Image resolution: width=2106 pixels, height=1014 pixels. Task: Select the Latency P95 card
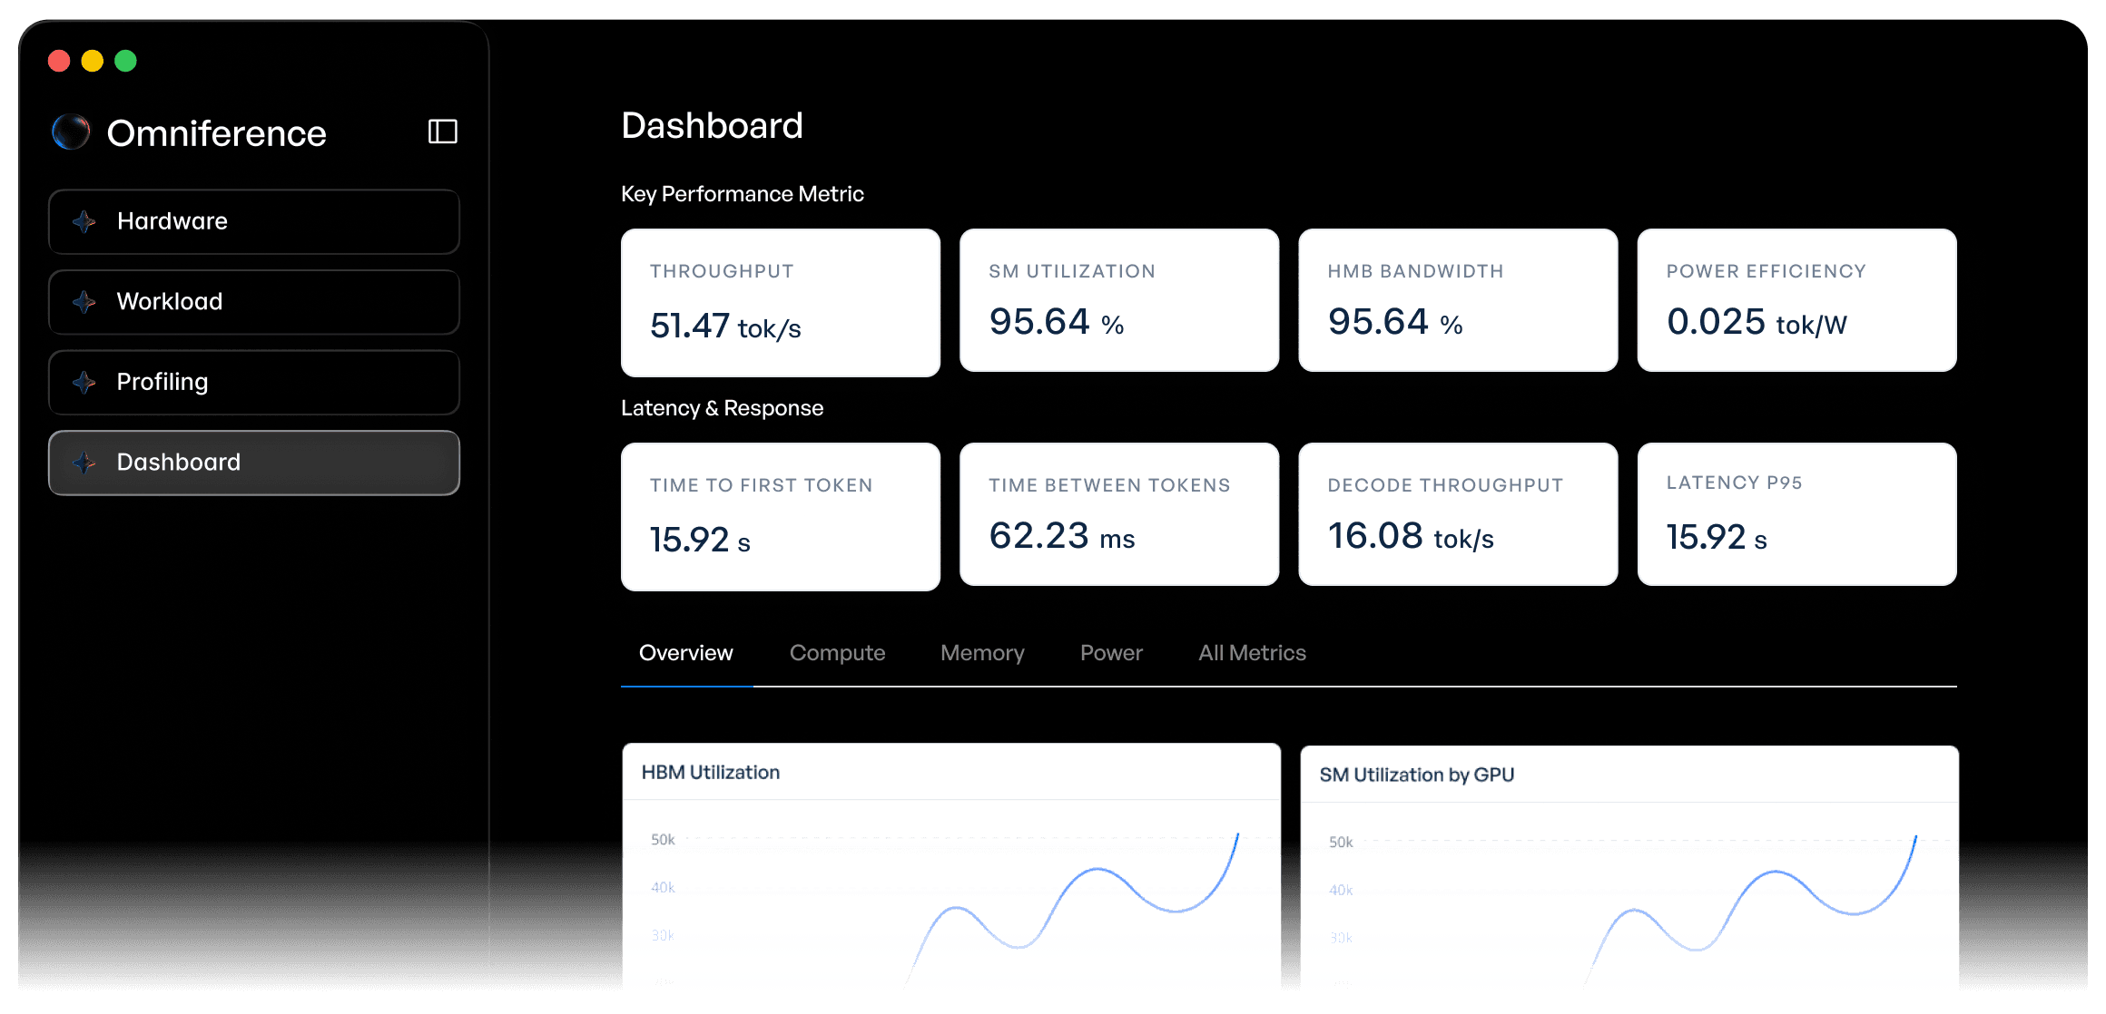click(1796, 514)
